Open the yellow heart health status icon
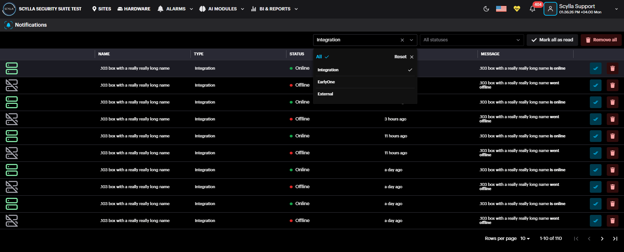 click(x=517, y=9)
